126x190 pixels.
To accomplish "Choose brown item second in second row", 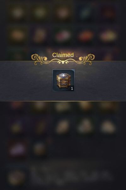I will point(40,35).
